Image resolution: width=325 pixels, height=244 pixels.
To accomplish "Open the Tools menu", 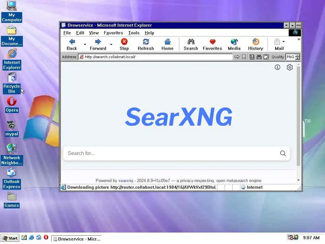I will click(134, 33).
